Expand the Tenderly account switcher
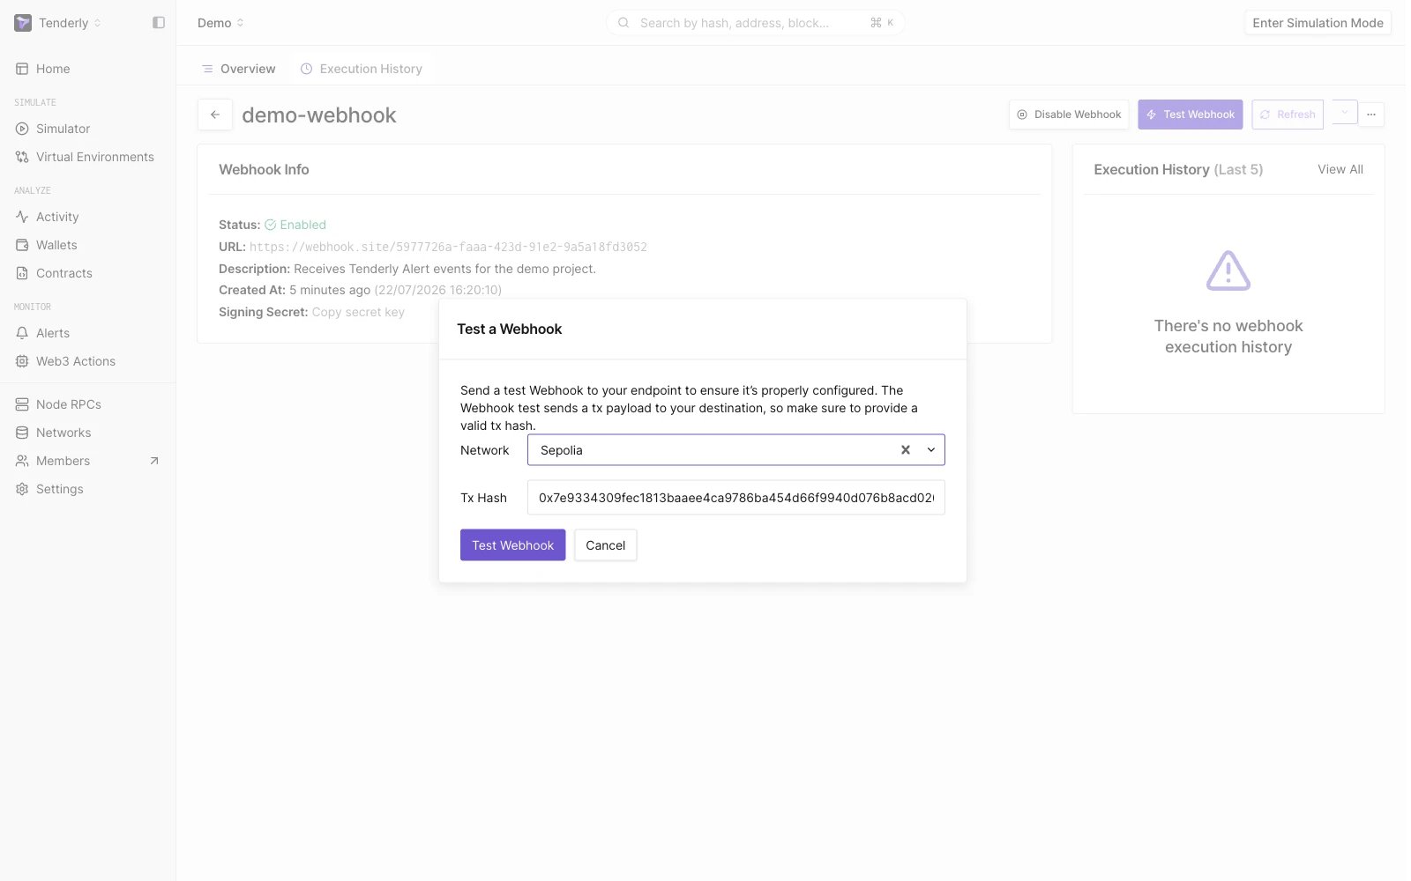Screen dimensions: 1411x881 [97, 23]
